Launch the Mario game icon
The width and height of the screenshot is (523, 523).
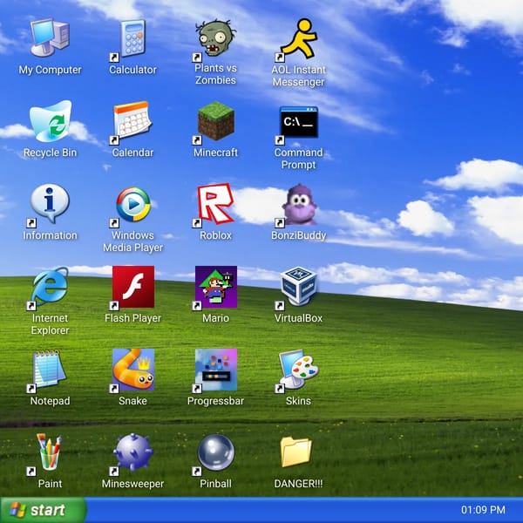click(216, 287)
